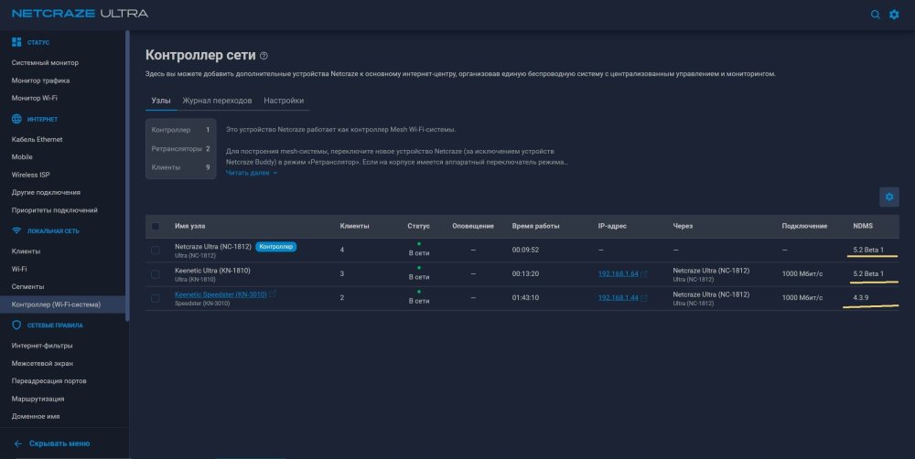Click the sidebar vertical scrollbar
Viewport: 915px width, 459px height.
click(127, 175)
